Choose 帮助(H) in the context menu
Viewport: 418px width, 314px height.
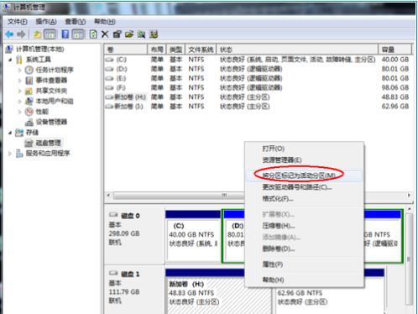coord(304,280)
